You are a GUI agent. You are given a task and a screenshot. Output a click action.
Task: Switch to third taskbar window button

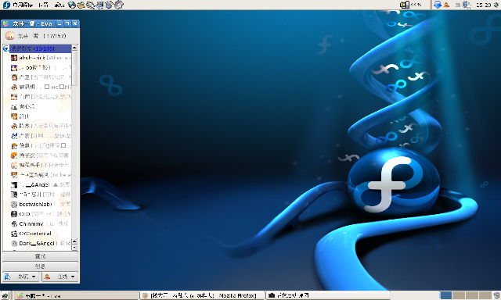point(327,295)
